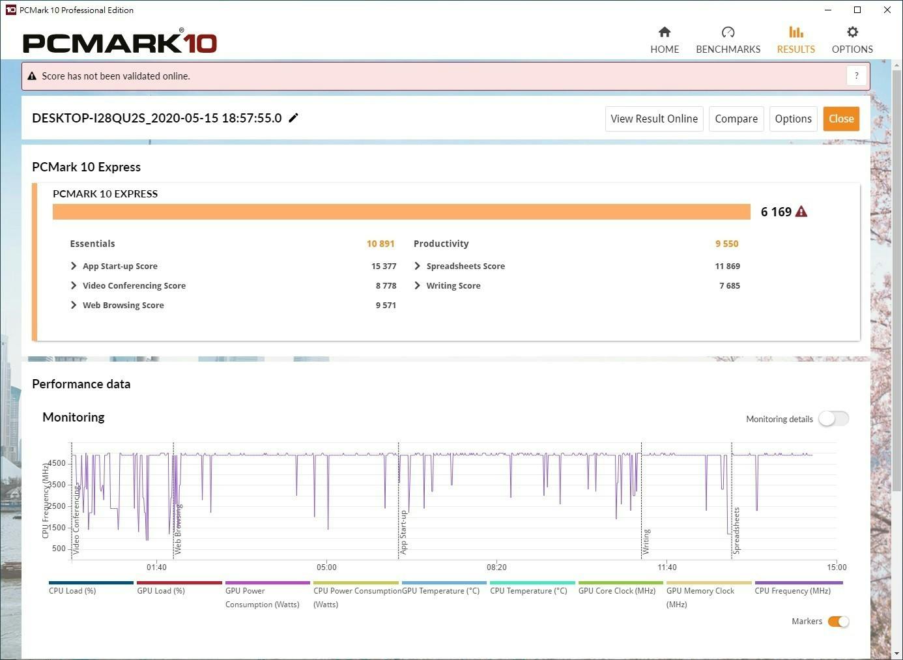The width and height of the screenshot is (903, 660).
Task: Expand the Spreadsheets Score details
Action: 418,266
